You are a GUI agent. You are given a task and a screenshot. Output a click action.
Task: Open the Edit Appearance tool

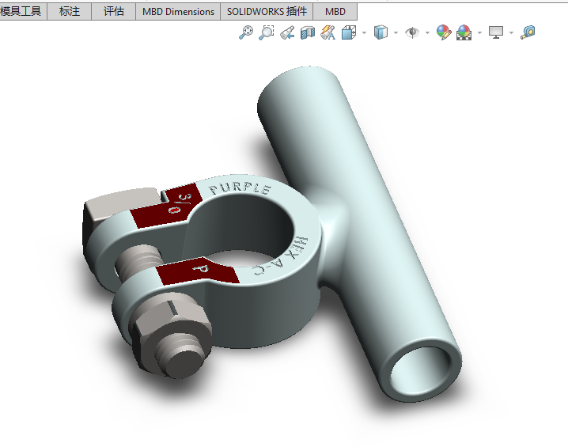click(x=444, y=32)
